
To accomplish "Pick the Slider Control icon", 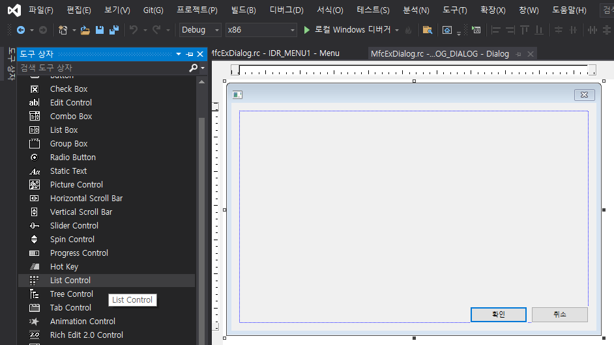I will point(35,226).
